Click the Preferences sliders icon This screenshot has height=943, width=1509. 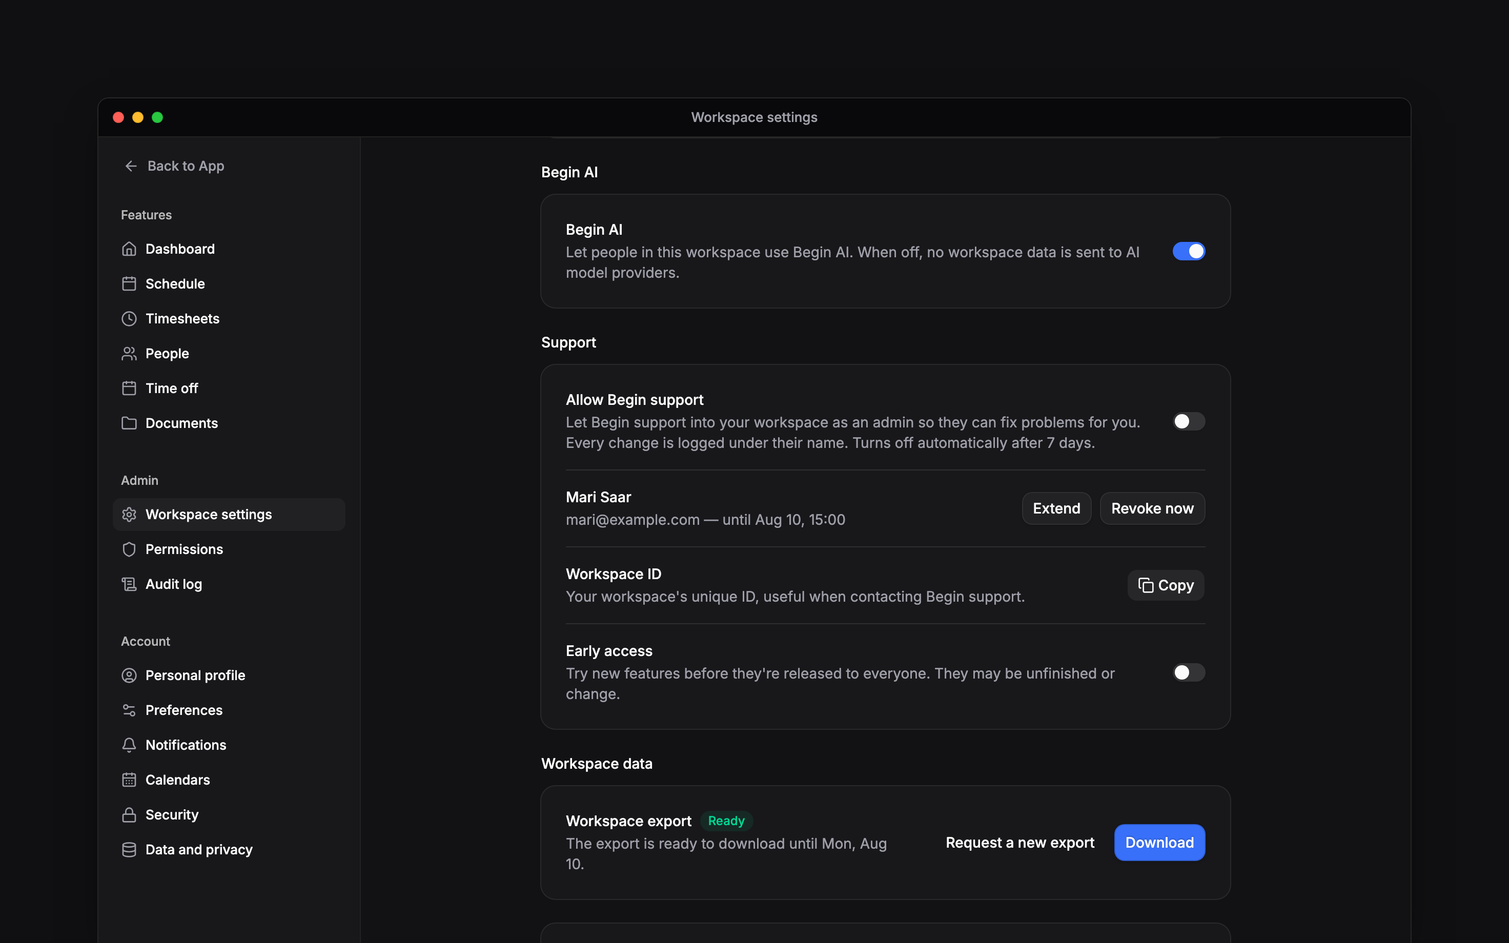(129, 710)
